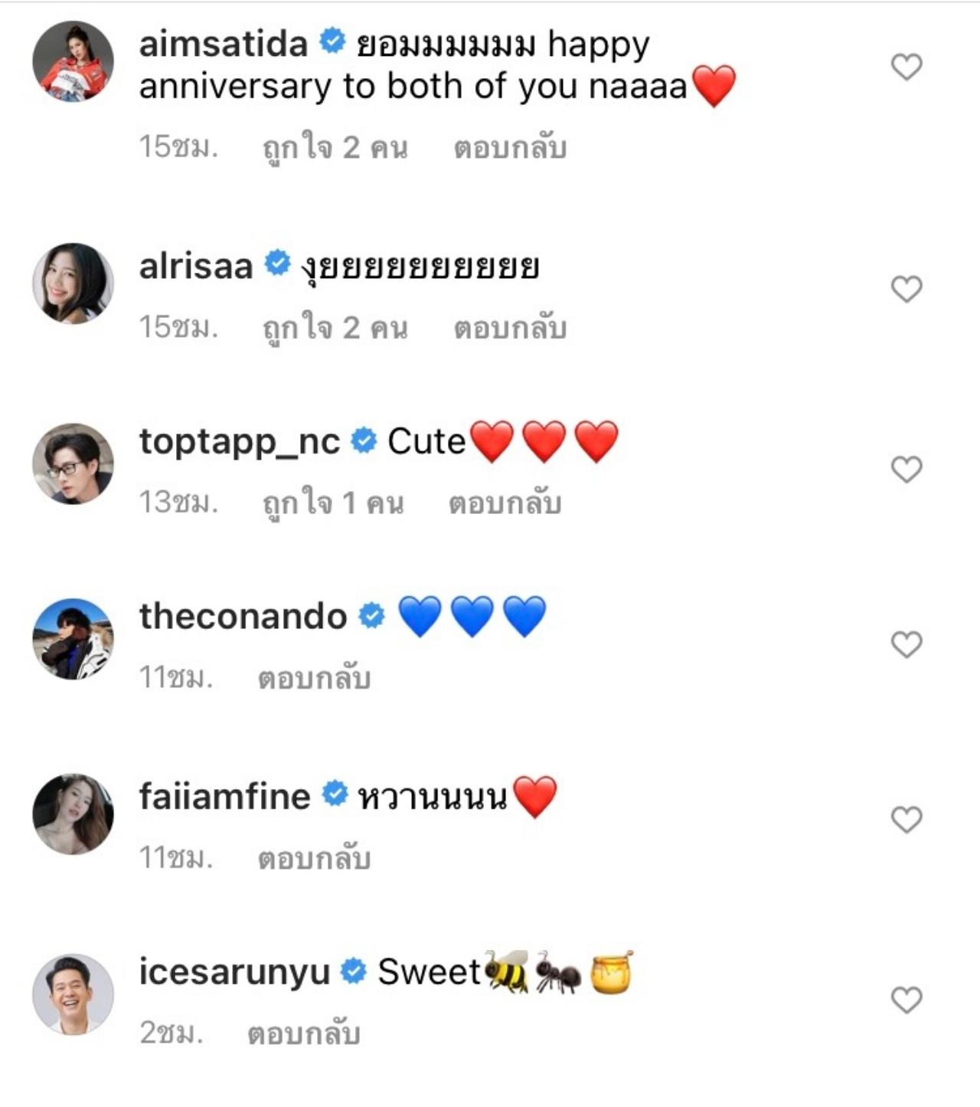This screenshot has width=980, height=1107.
Task: Like aimsatida's anniversary comment
Action: click(906, 67)
